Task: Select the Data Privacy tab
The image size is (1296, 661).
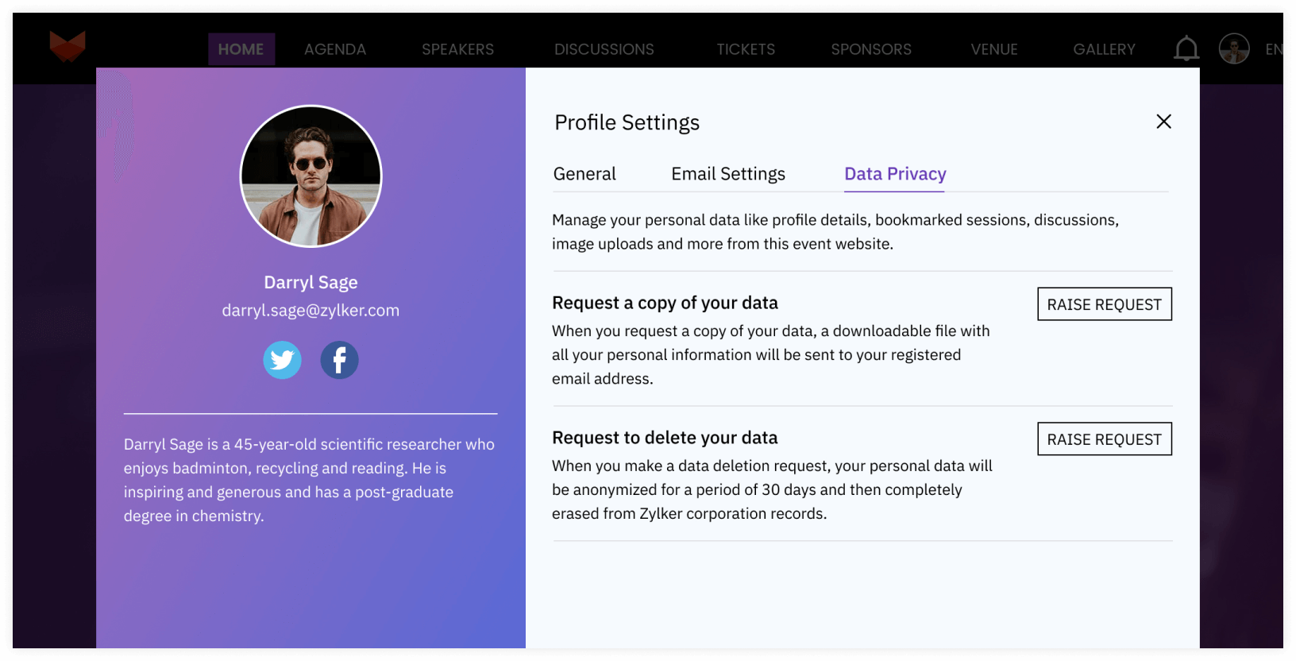Action: click(894, 173)
